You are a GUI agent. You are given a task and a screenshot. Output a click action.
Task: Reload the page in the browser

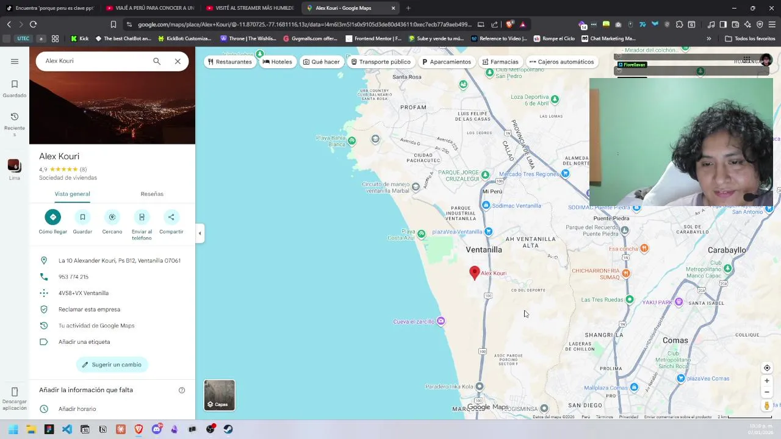click(33, 24)
